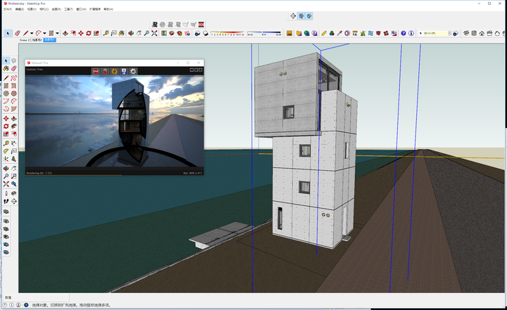507x310 pixels.
Task: Open the File menu
Action: 6,10
